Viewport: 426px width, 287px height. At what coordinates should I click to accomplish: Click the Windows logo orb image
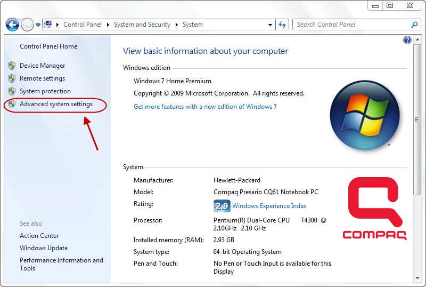[x=365, y=115]
